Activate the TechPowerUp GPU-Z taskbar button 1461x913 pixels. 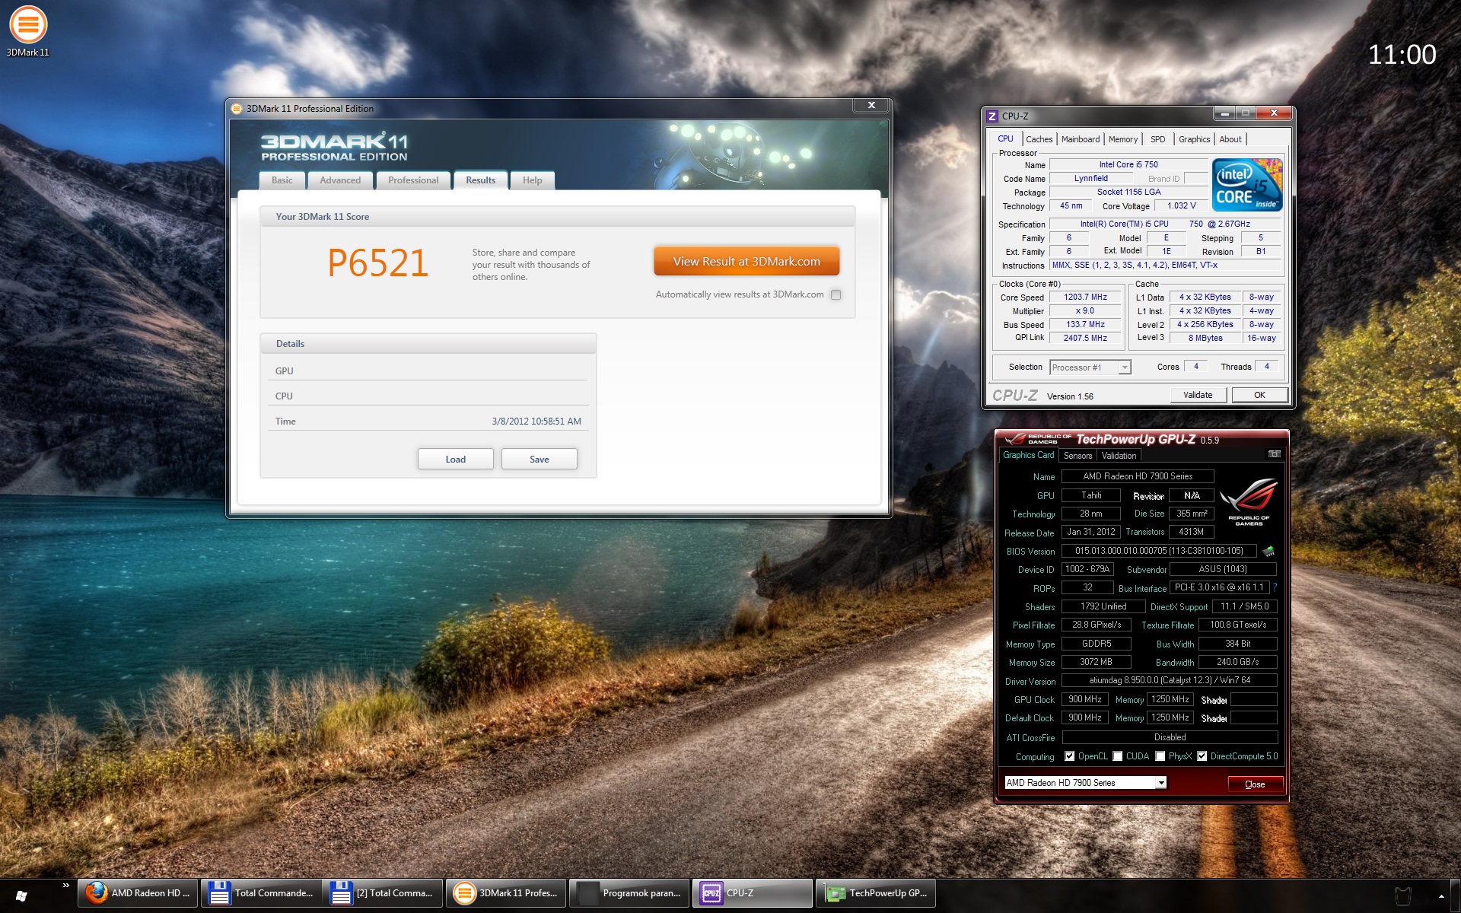(x=876, y=893)
